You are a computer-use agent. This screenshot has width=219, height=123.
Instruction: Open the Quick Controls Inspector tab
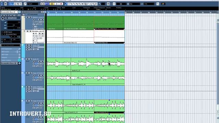tap(11, 60)
